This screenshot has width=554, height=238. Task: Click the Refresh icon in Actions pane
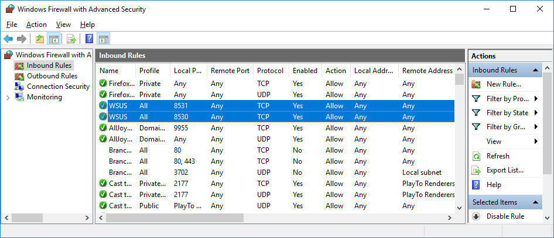click(x=476, y=156)
